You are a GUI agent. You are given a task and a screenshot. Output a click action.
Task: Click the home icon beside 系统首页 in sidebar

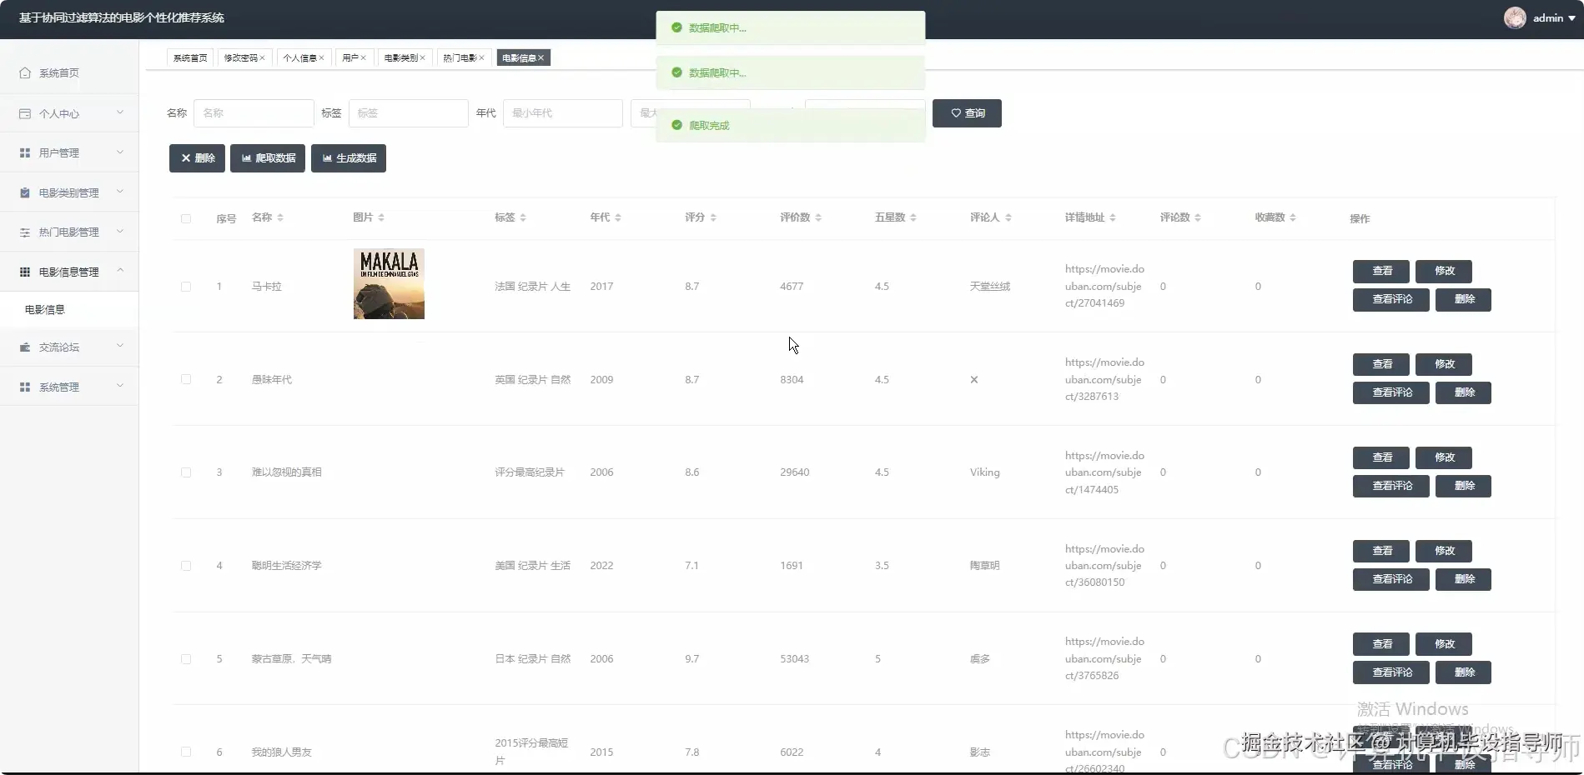coord(25,73)
